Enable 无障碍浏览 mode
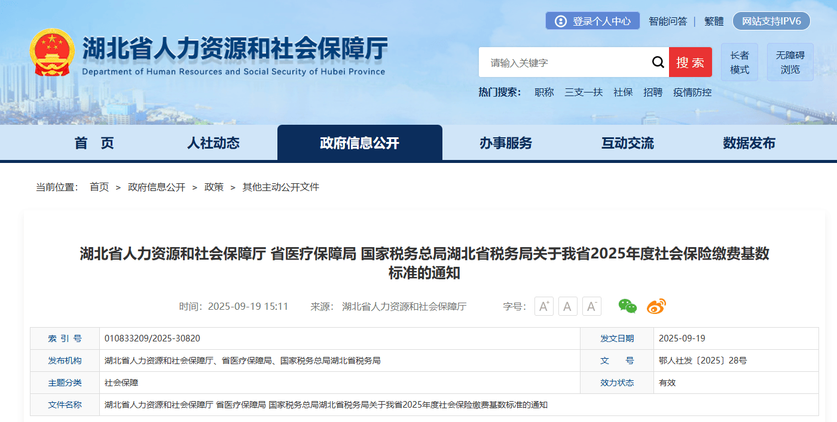The width and height of the screenshot is (837, 422). 789,61
